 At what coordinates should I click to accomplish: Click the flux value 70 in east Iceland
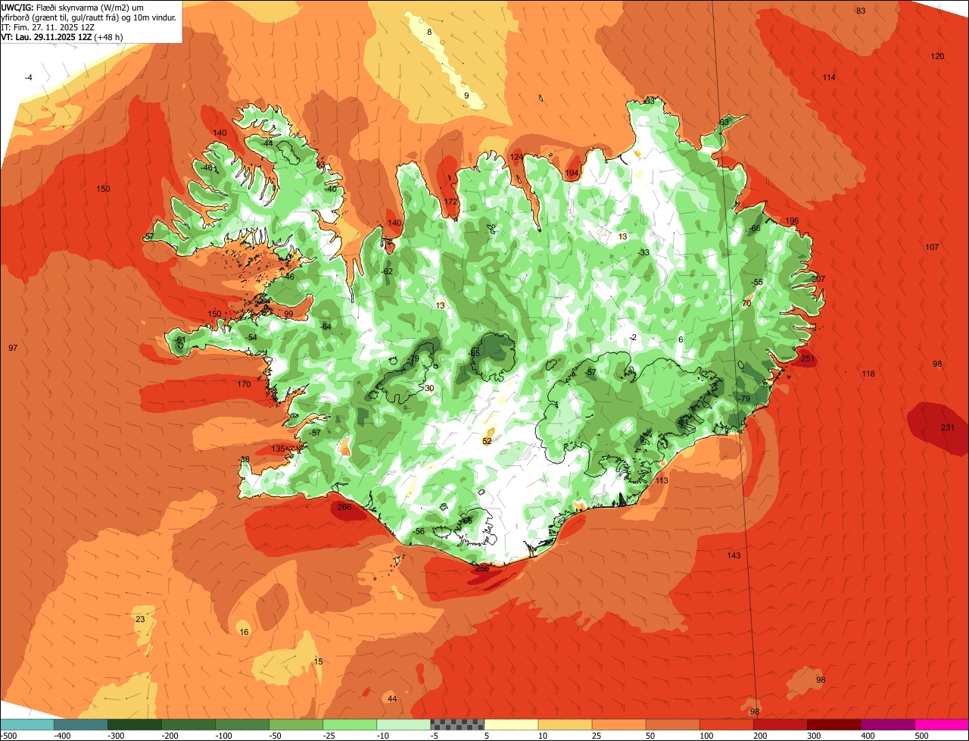[746, 304]
